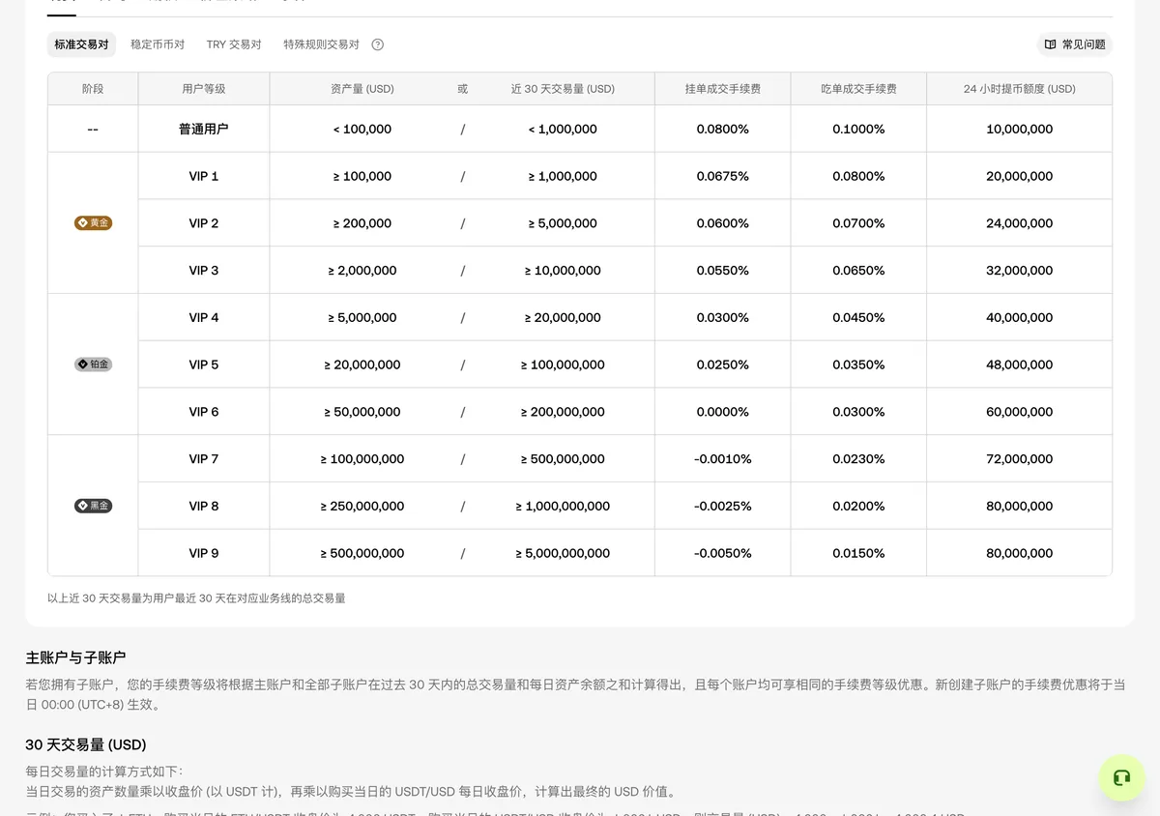Switch to the 稳定币币对 tab
1160x816 pixels.
(x=158, y=44)
